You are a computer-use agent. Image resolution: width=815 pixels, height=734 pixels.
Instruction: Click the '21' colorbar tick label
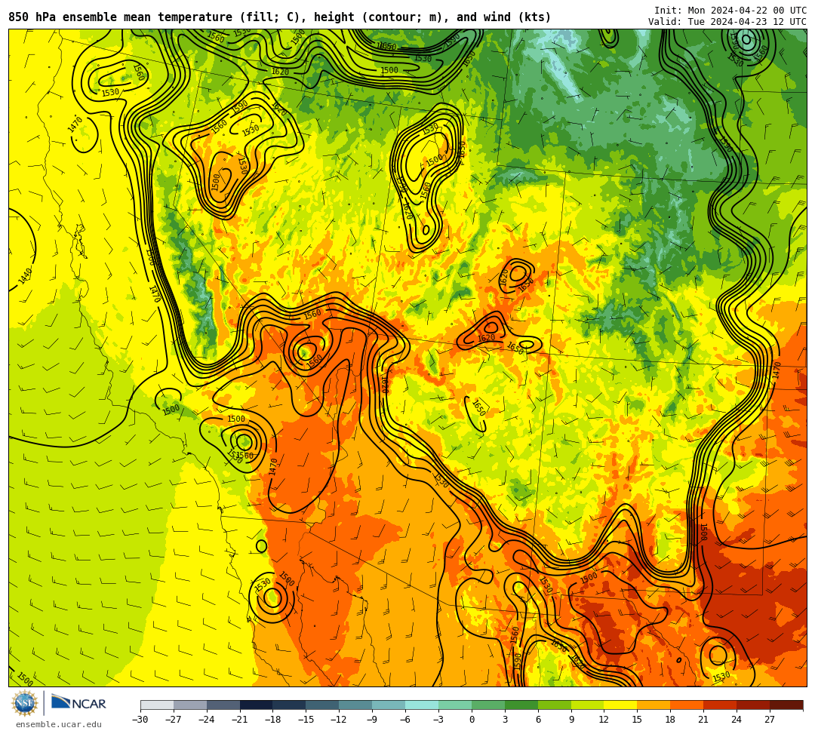tap(703, 720)
